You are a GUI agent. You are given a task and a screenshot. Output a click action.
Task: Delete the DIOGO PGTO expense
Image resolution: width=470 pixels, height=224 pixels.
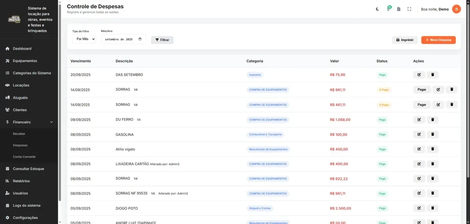click(433, 208)
